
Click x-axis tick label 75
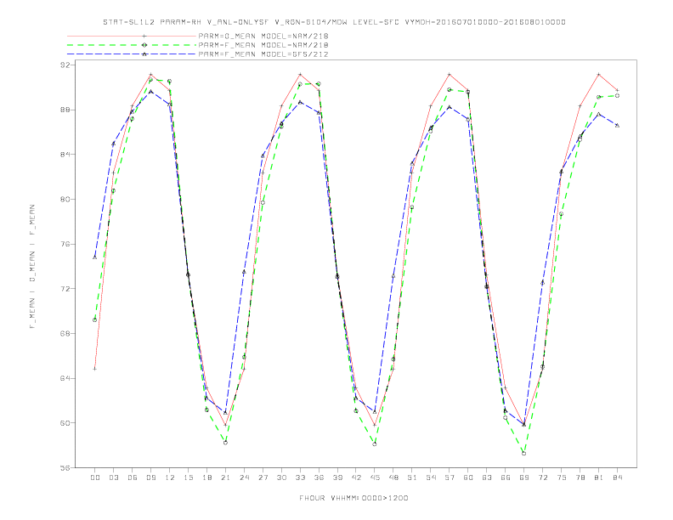[562, 478]
